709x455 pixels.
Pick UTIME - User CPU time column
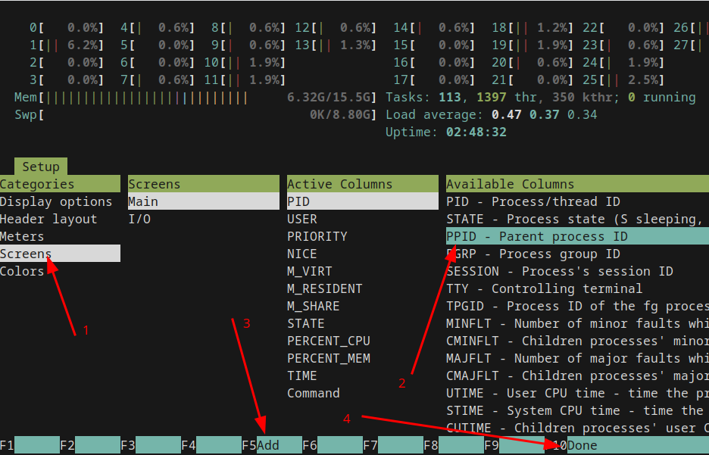click(x=577, y=393)
